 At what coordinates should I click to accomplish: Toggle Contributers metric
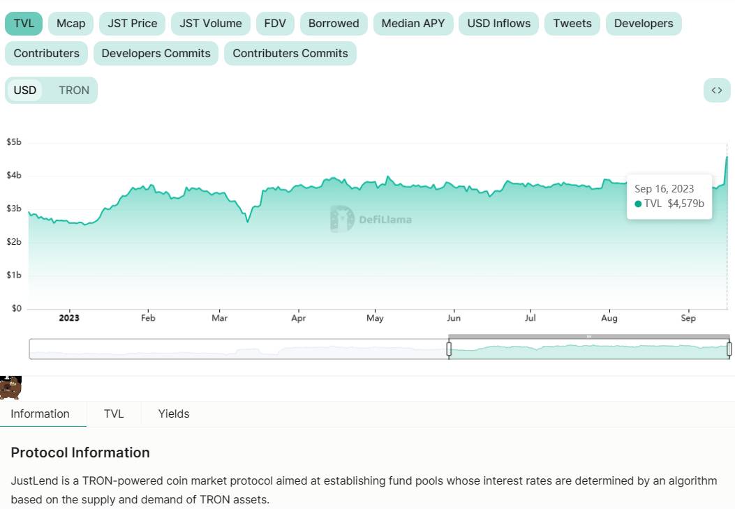tap(46, 54)
